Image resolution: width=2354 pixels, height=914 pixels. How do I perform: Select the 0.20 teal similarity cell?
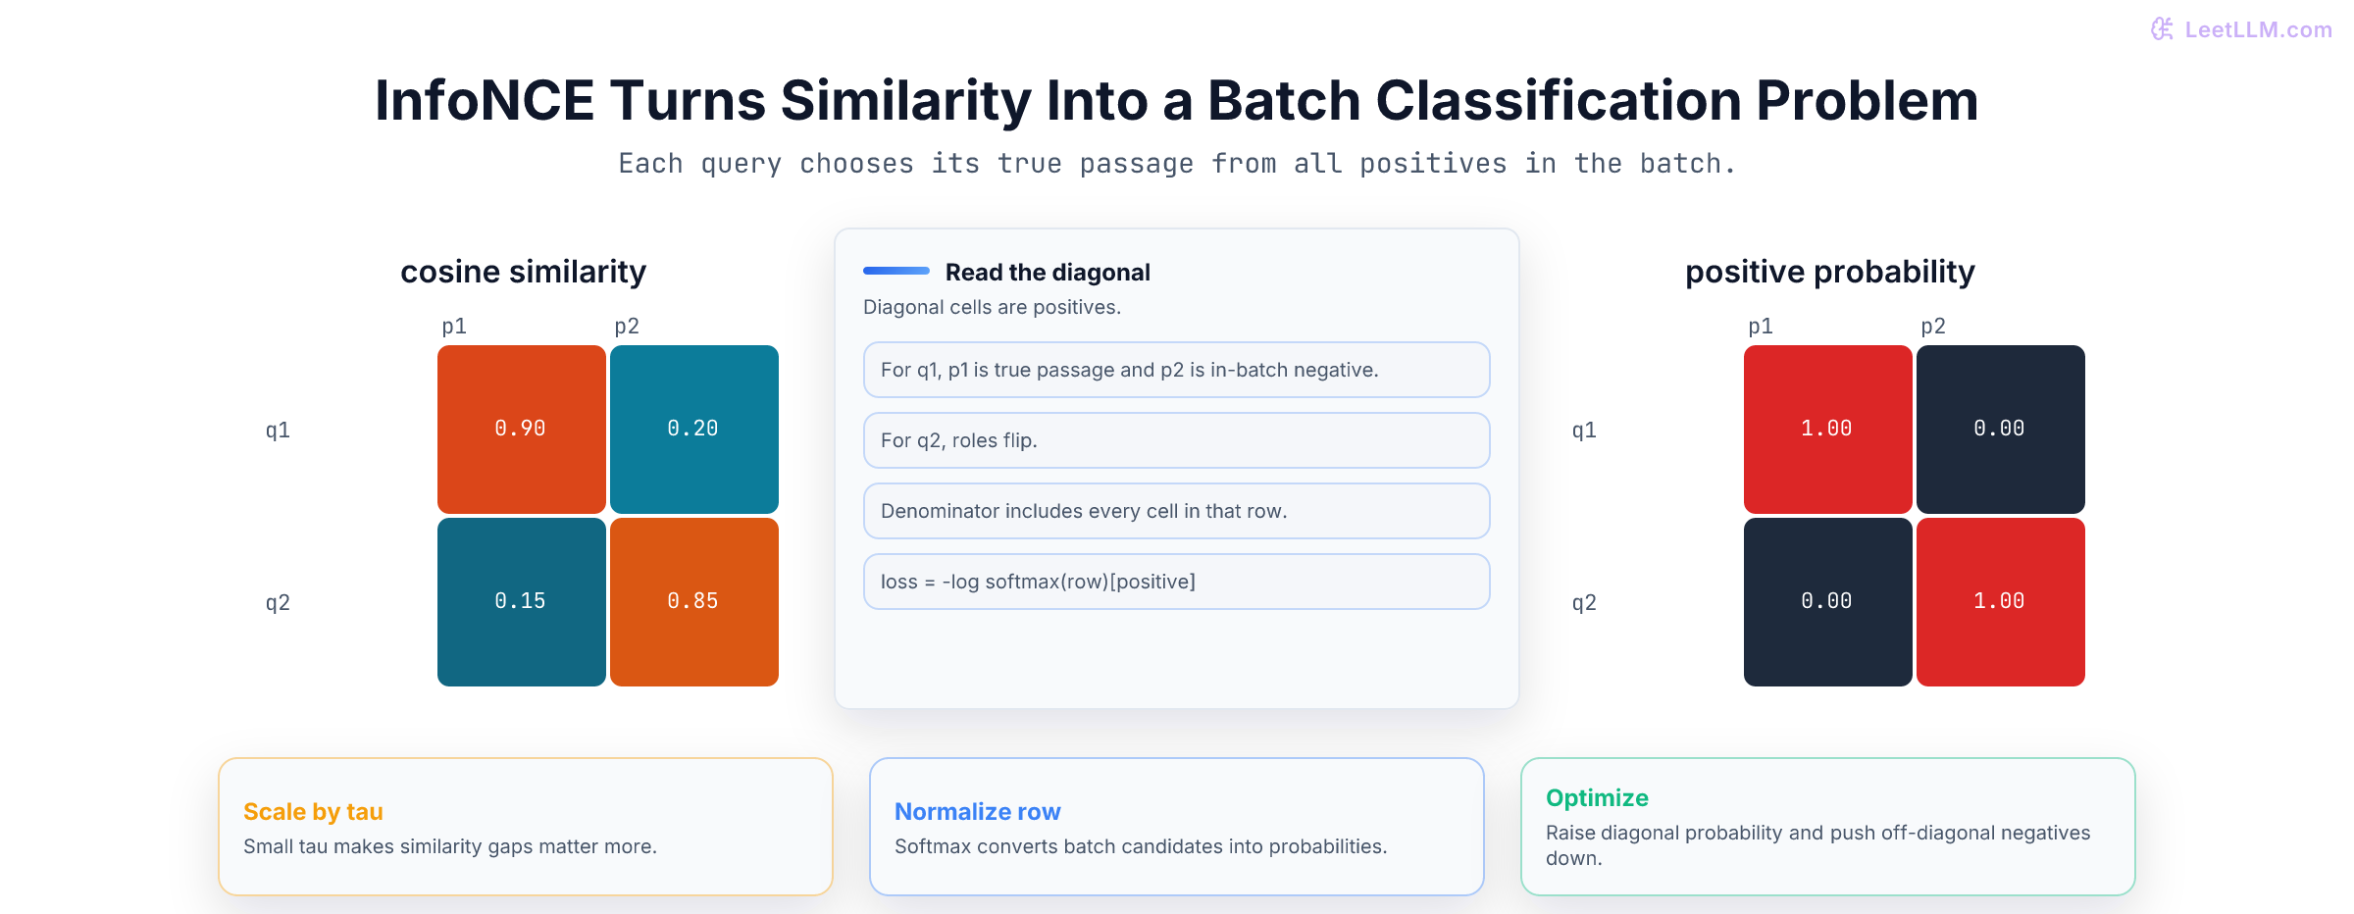(x=694, y=430)
